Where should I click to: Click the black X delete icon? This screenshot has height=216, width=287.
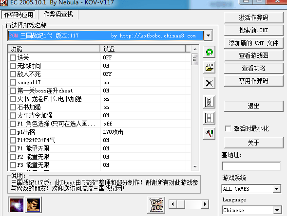(x=209, y=83)
